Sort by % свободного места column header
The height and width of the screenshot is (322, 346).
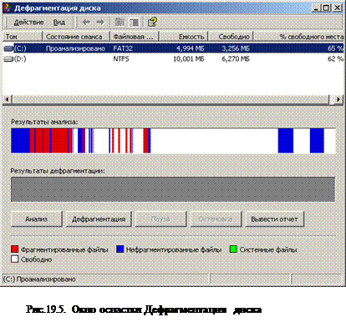(x=298, y=37)
